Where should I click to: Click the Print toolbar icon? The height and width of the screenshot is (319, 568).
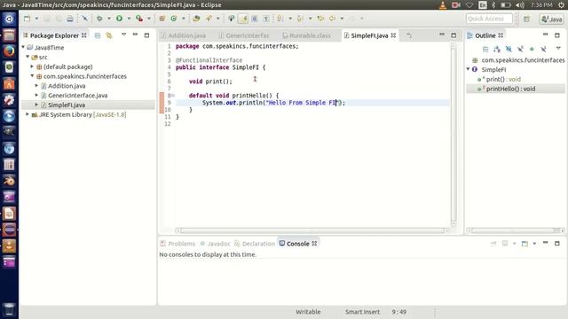[x=70, y=19]
